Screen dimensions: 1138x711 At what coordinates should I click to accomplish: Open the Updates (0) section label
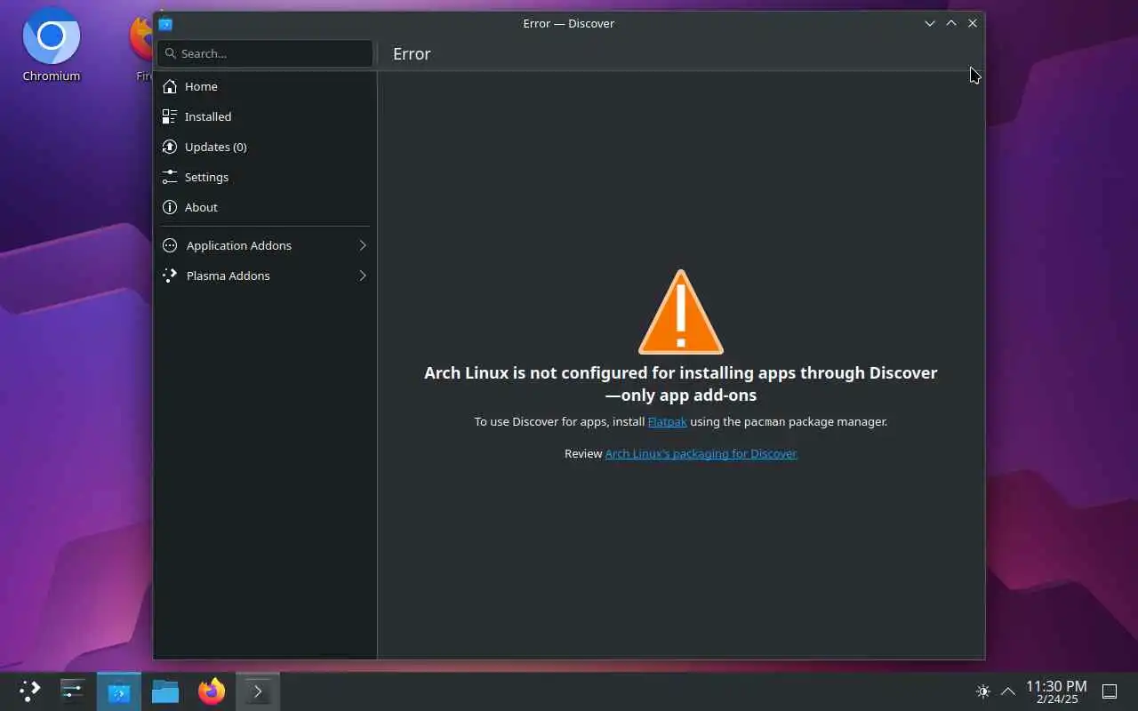point(216,147)
